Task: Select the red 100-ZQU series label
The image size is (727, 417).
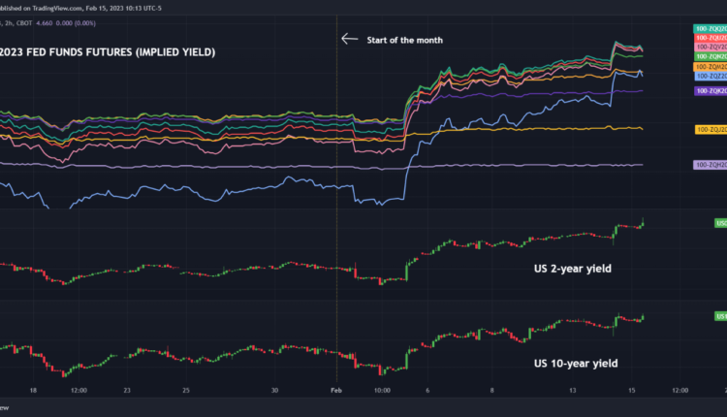Action: click(x=710, y=38)
